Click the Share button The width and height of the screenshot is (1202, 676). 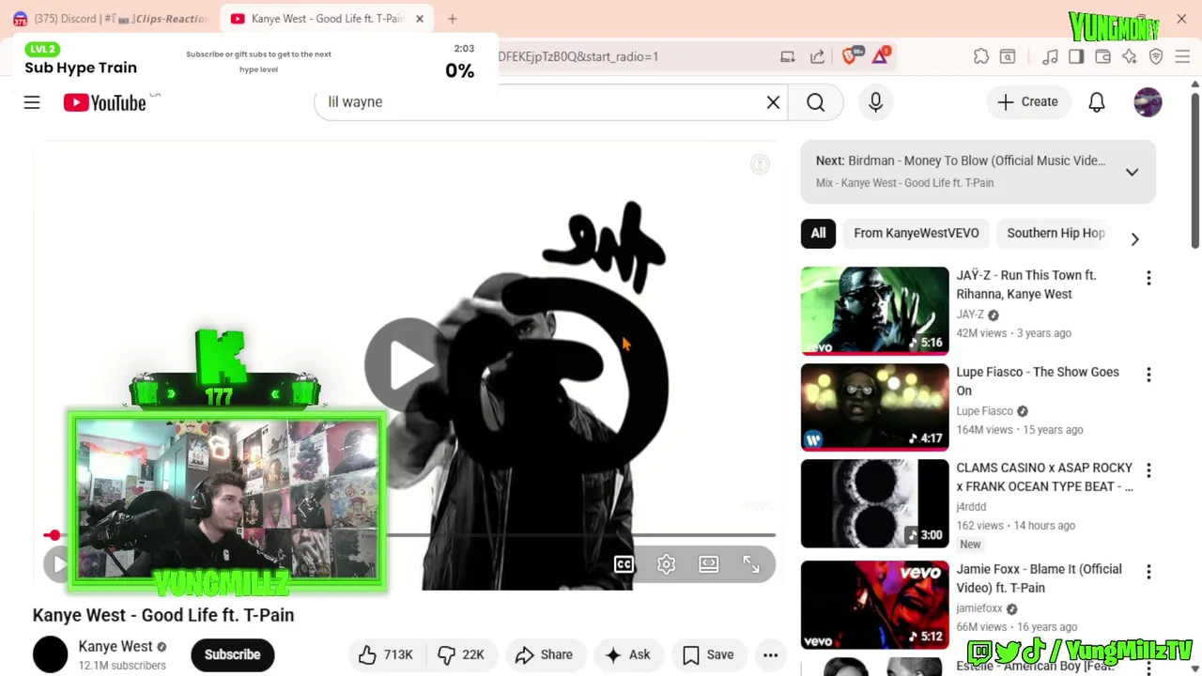click(545, 654)
